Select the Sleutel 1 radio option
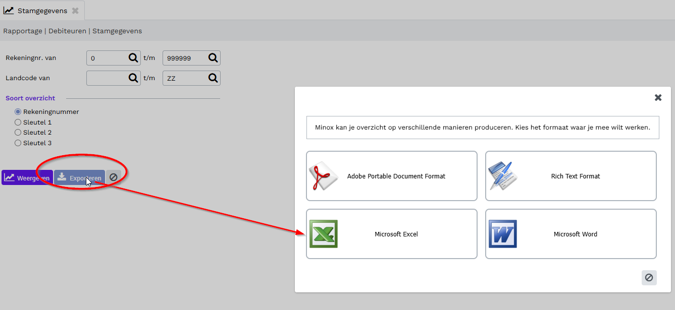 tap(18, 122)
